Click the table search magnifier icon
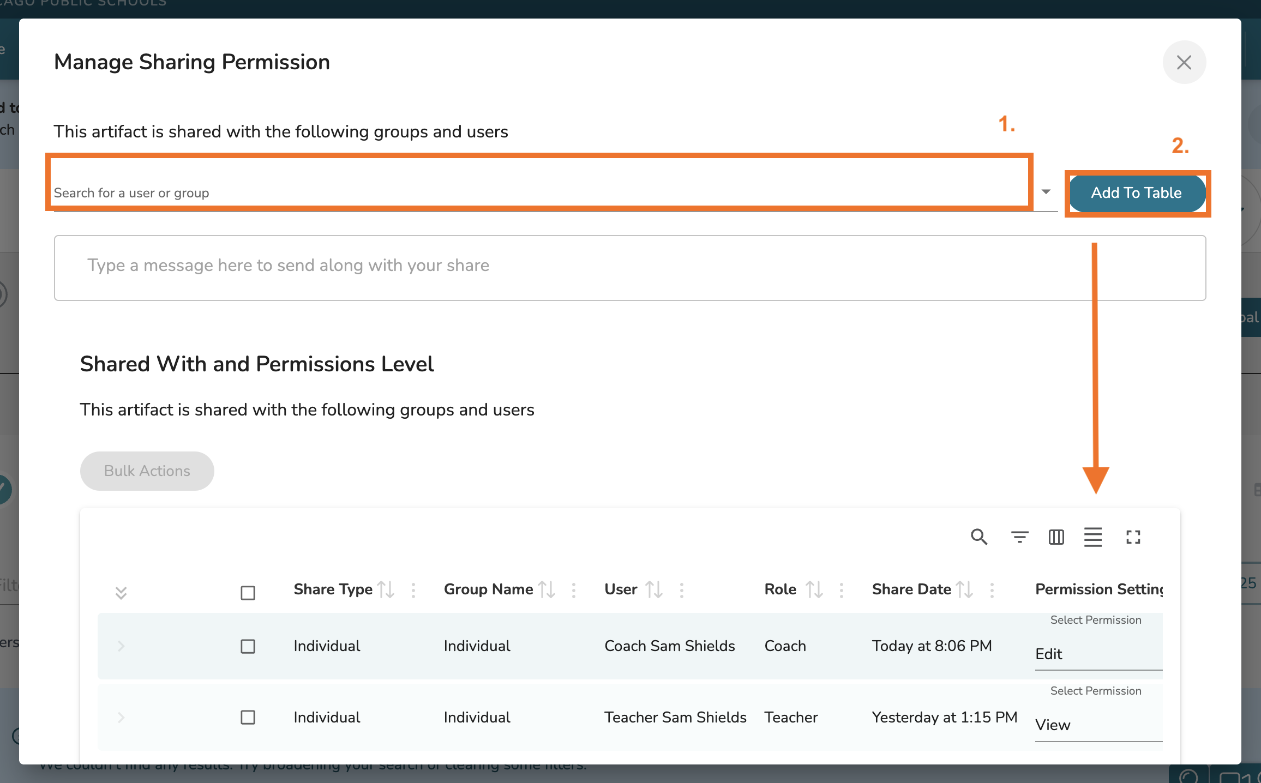Image resolution: width=1261 pixels, height=783 pixels. [x=979, y=537]
